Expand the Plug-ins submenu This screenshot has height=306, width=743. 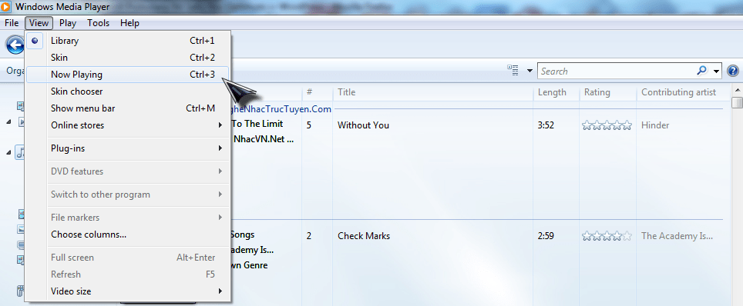(x=220, y=148)
